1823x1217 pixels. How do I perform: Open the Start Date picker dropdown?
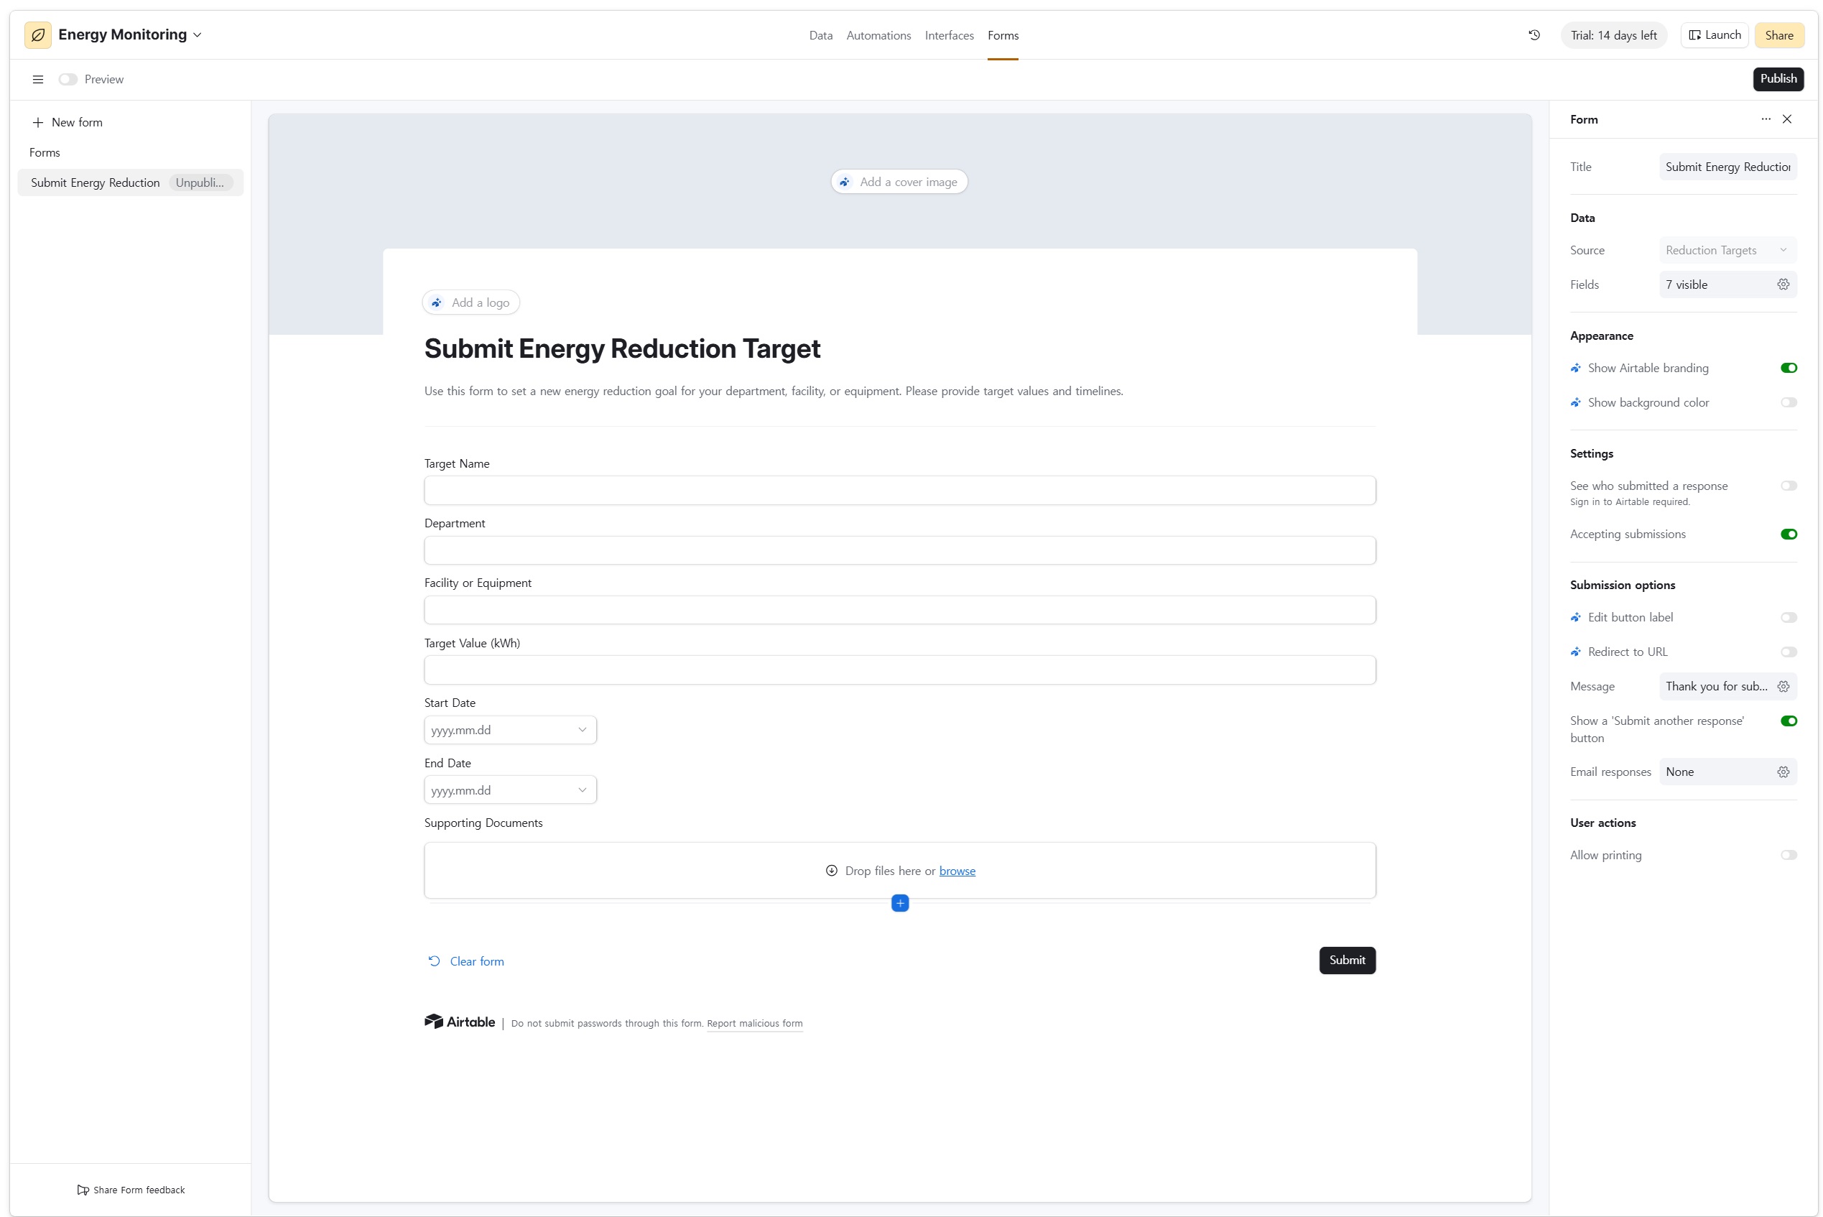click(x=510, y=730)
